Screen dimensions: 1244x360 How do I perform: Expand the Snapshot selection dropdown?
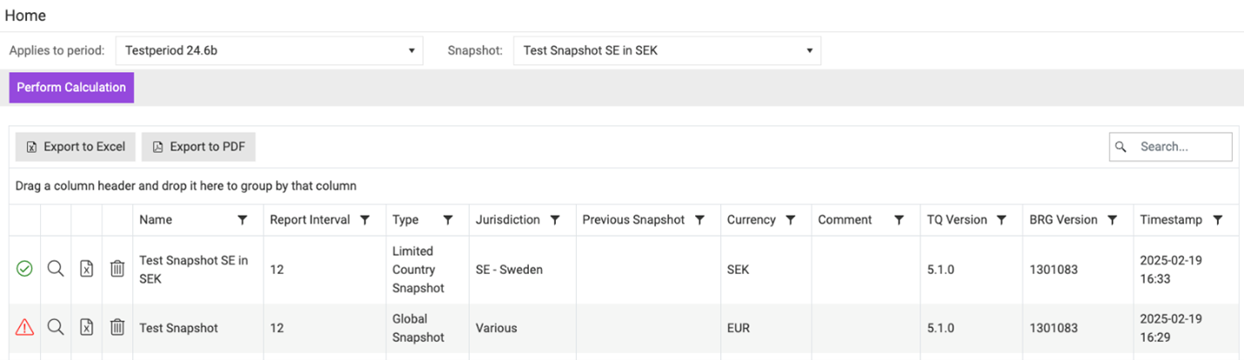click(666, 50)
